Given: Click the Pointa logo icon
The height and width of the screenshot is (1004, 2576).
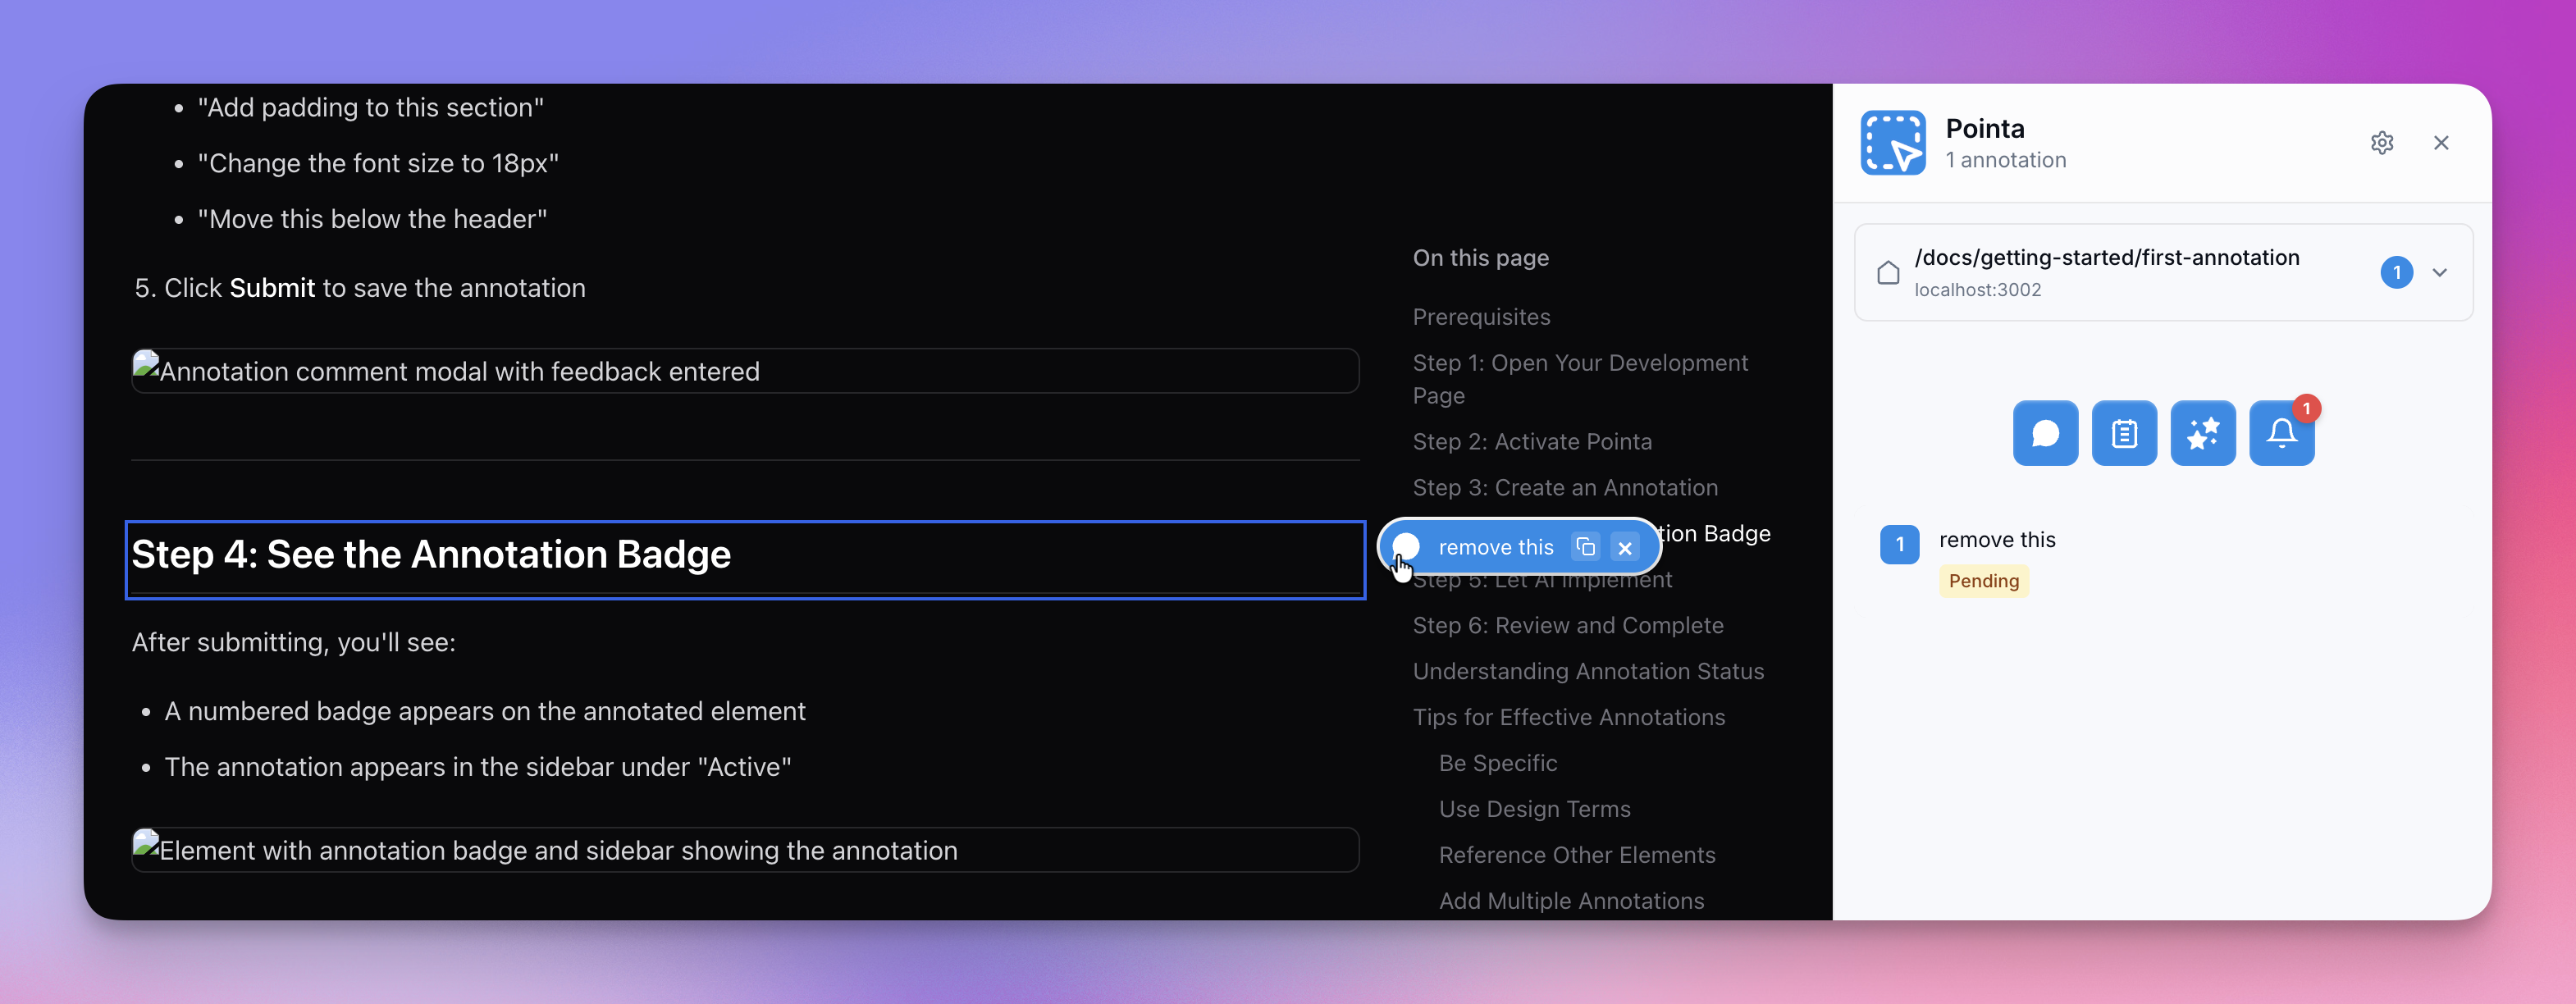Looking at the screenshot, I should pyautogui.click(x=1892, y=143).
